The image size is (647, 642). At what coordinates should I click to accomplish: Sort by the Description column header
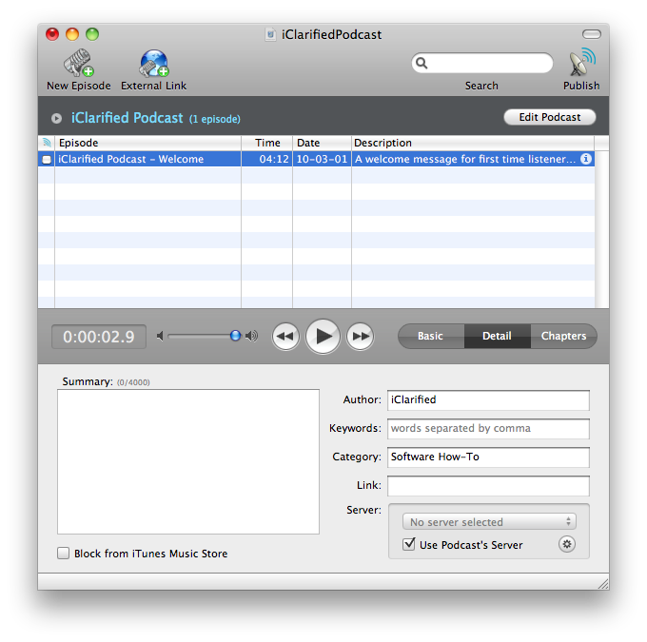point(473,143)
